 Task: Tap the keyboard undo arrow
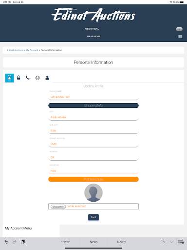pyautogui.click(x=6, y=242)
